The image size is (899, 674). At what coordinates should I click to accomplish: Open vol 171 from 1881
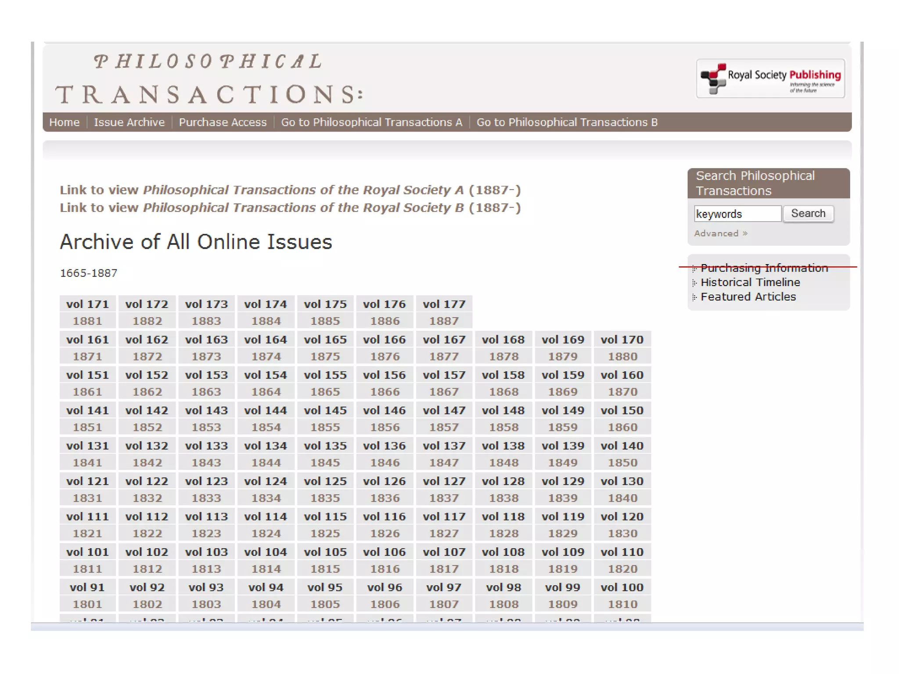(87, 305)
